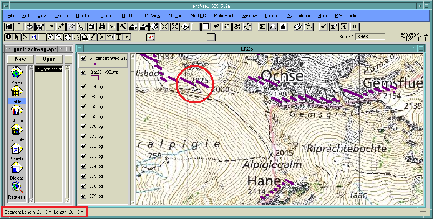Open the Map-extents menu
The width and height of the screenshot is (433, 219).
coord(299,16)
